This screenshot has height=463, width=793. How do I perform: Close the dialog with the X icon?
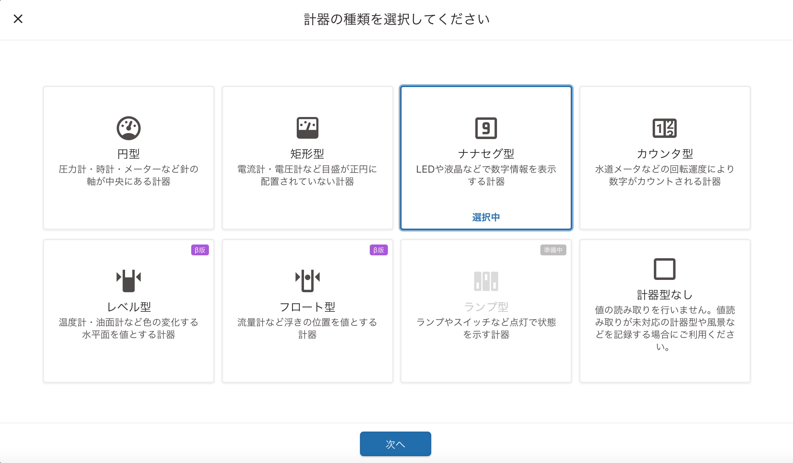(18, 19)
